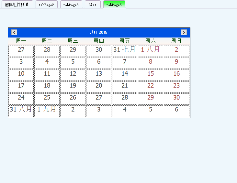Select the date cell 31 七月

tap(125, 51)
